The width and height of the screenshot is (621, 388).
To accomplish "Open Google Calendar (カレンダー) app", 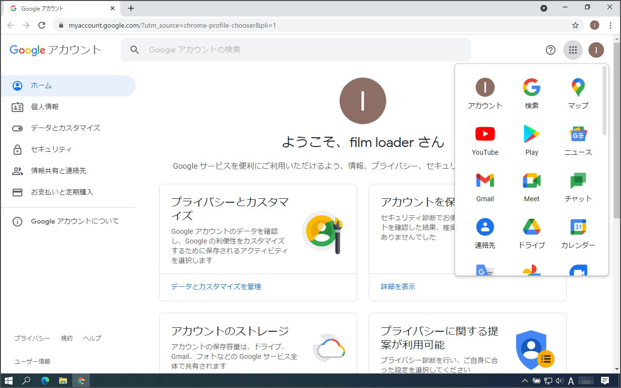I will (x=578, y=234).
